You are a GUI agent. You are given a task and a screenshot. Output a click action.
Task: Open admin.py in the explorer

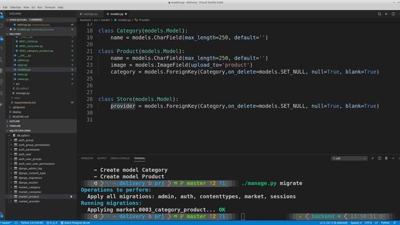point(23,60)
